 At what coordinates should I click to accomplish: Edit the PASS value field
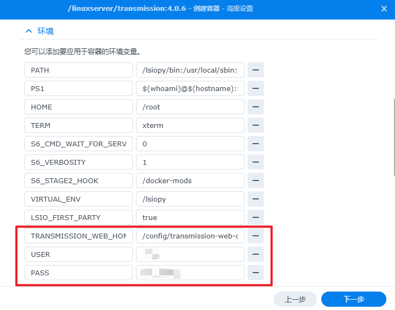190,273
